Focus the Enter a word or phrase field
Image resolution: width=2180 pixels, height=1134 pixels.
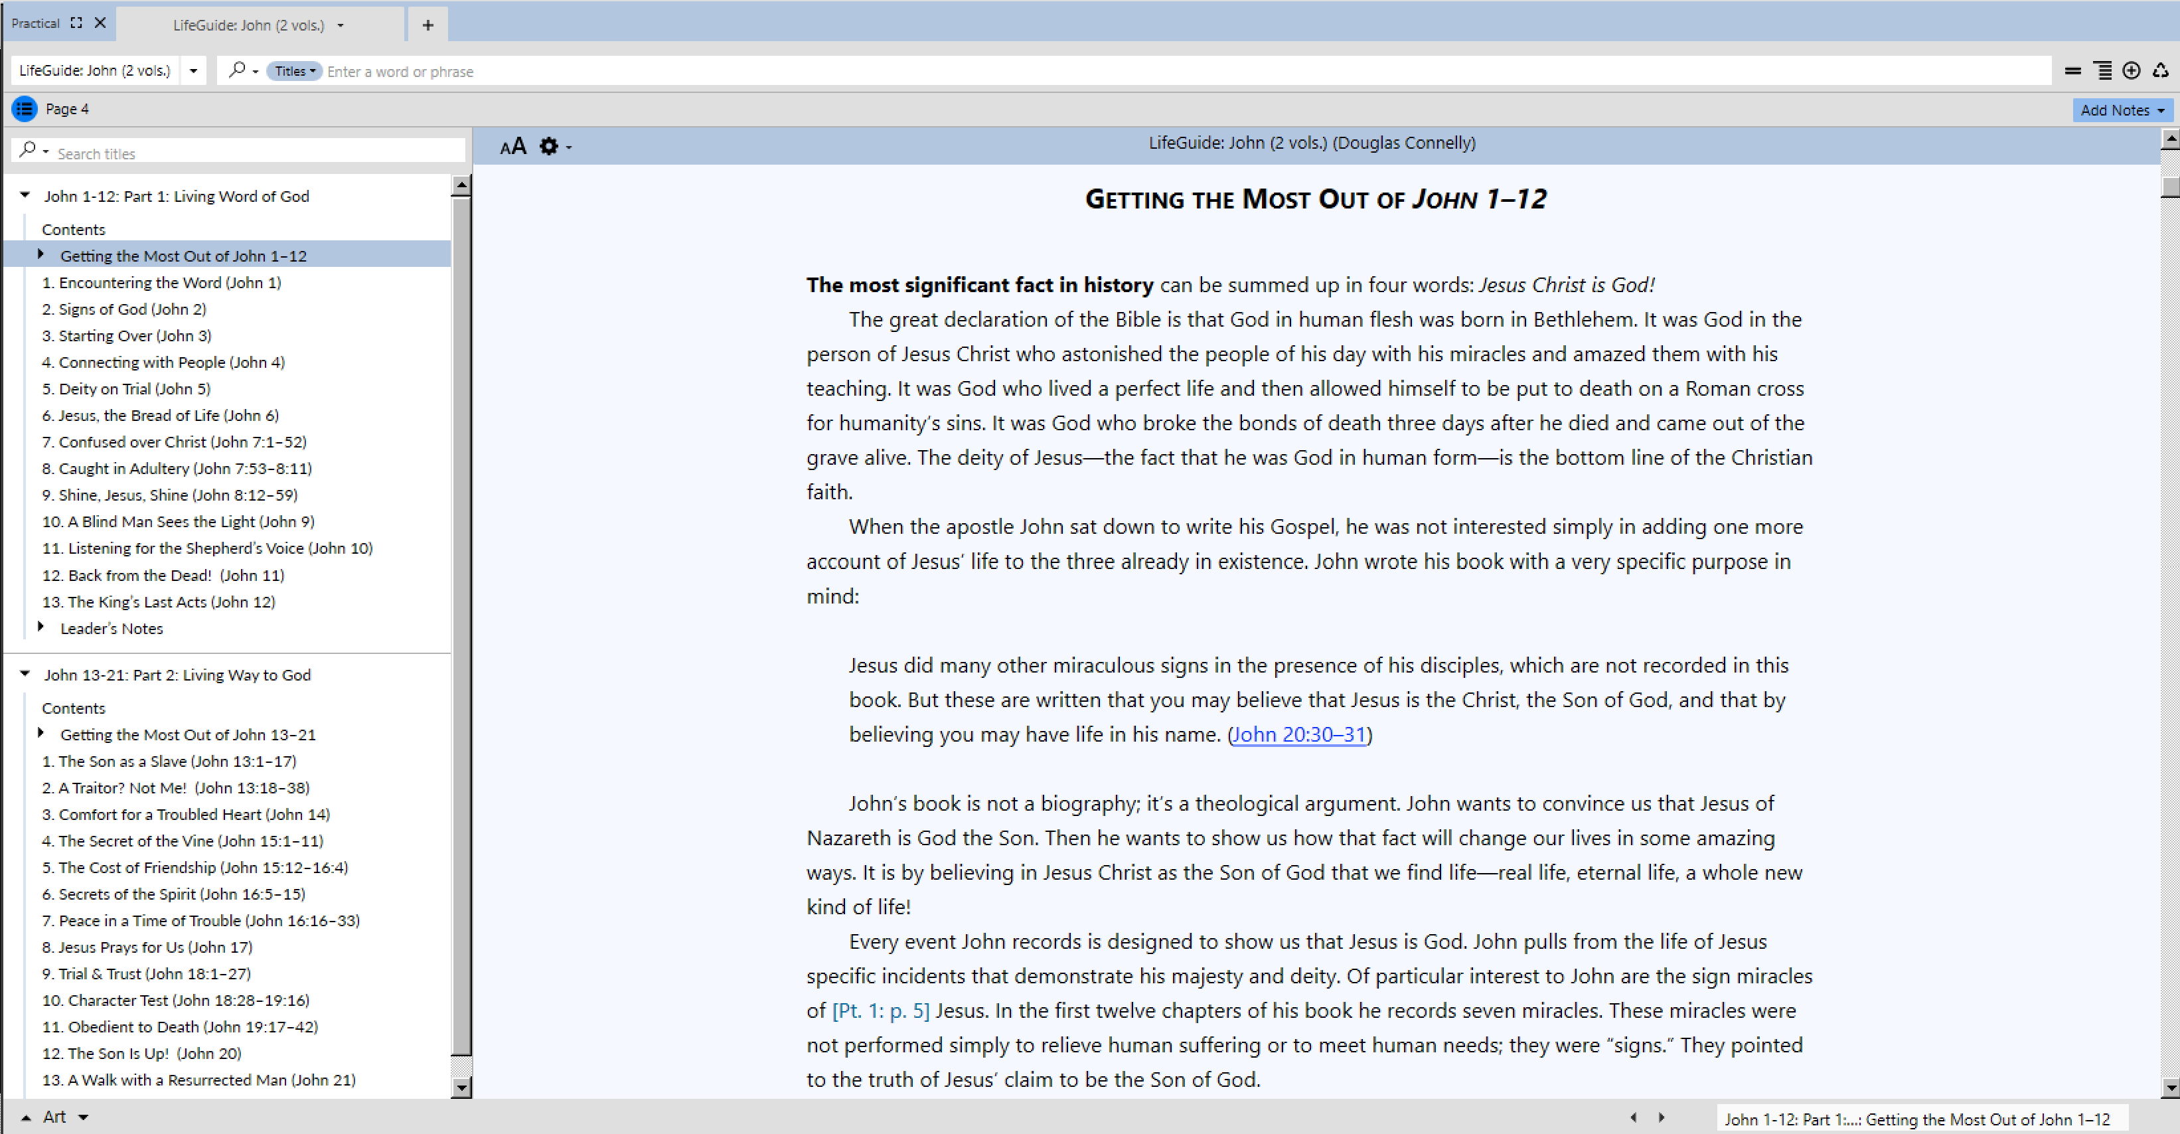tap(1185, 71)
